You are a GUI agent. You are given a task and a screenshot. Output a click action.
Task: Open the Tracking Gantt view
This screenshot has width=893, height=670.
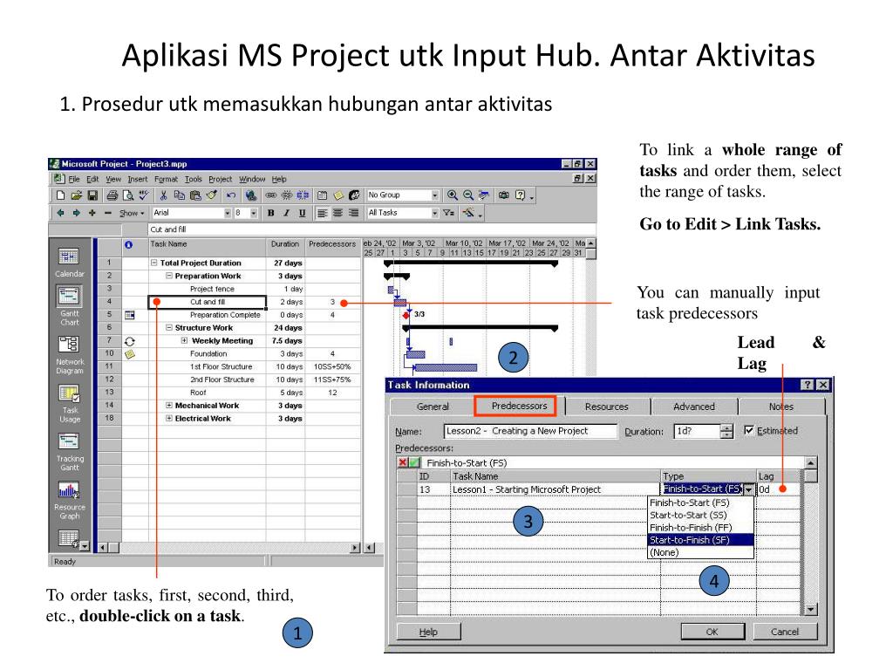point(70,452)
